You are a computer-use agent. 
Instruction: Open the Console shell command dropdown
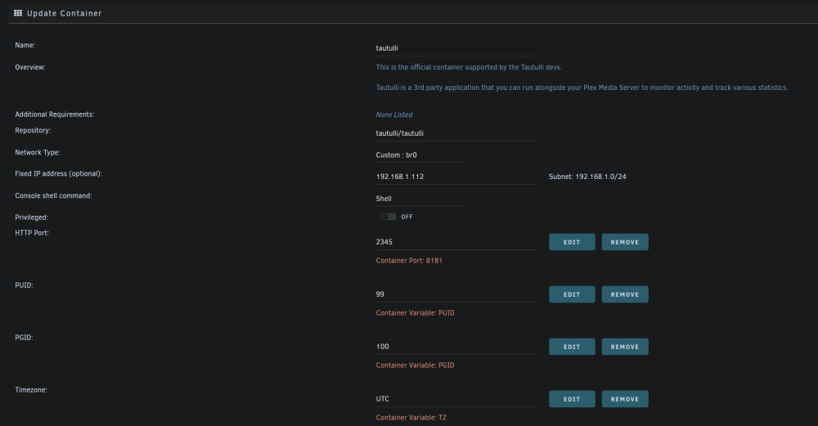tap(420, 199)
